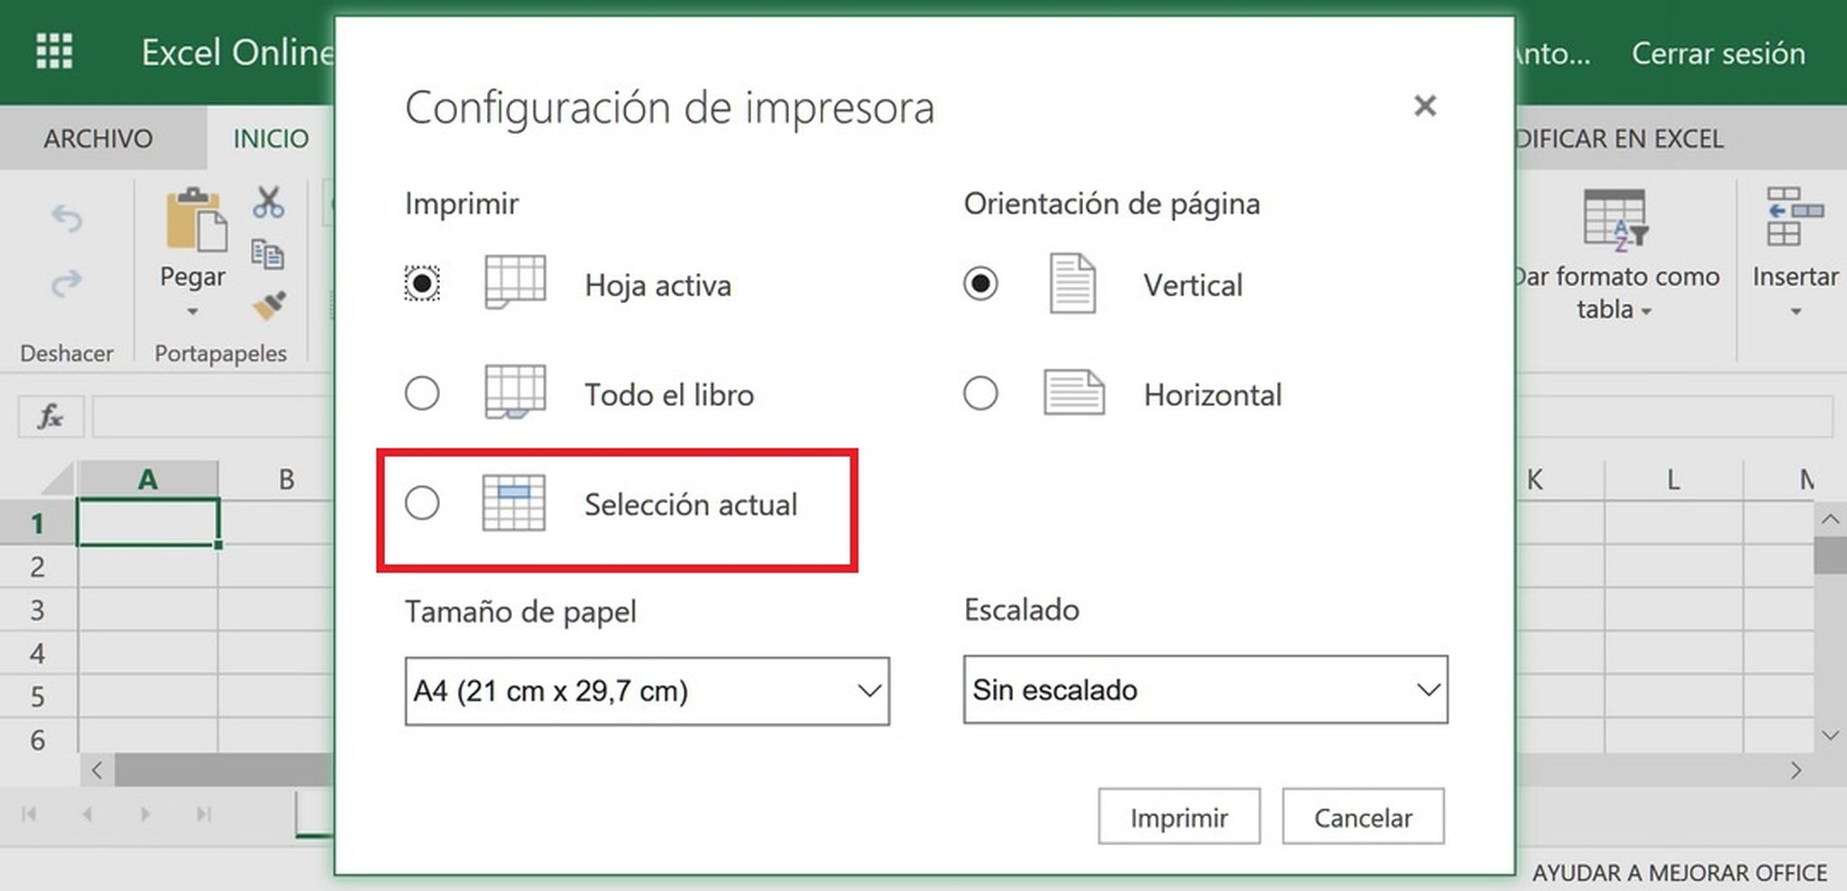Select the Todo el libro radio button
Image resolution: width=1847 pixels, height=891 pixels.
pos(422,393)
